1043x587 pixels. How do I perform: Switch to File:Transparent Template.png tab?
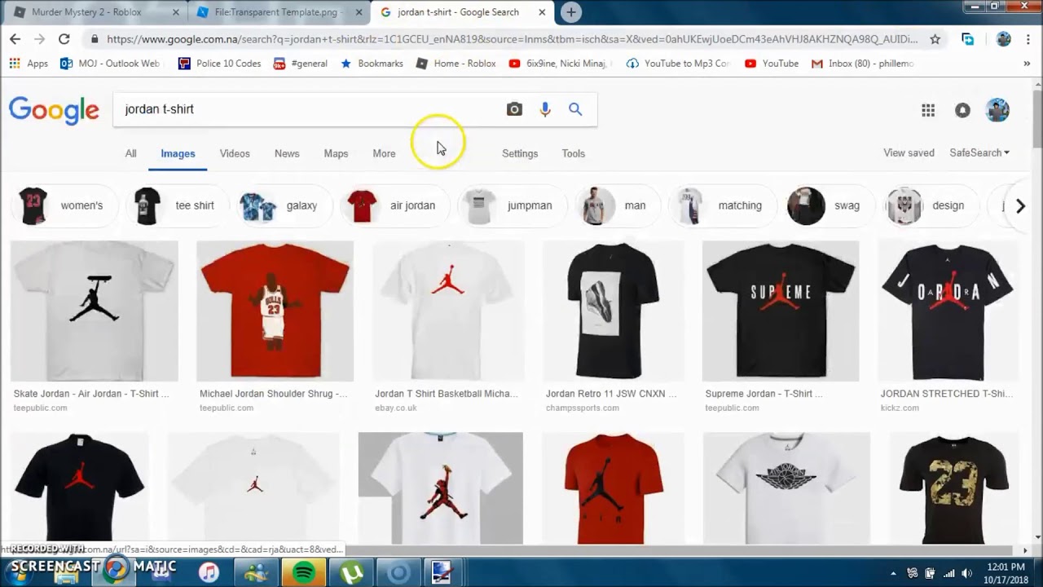point(279,12)
